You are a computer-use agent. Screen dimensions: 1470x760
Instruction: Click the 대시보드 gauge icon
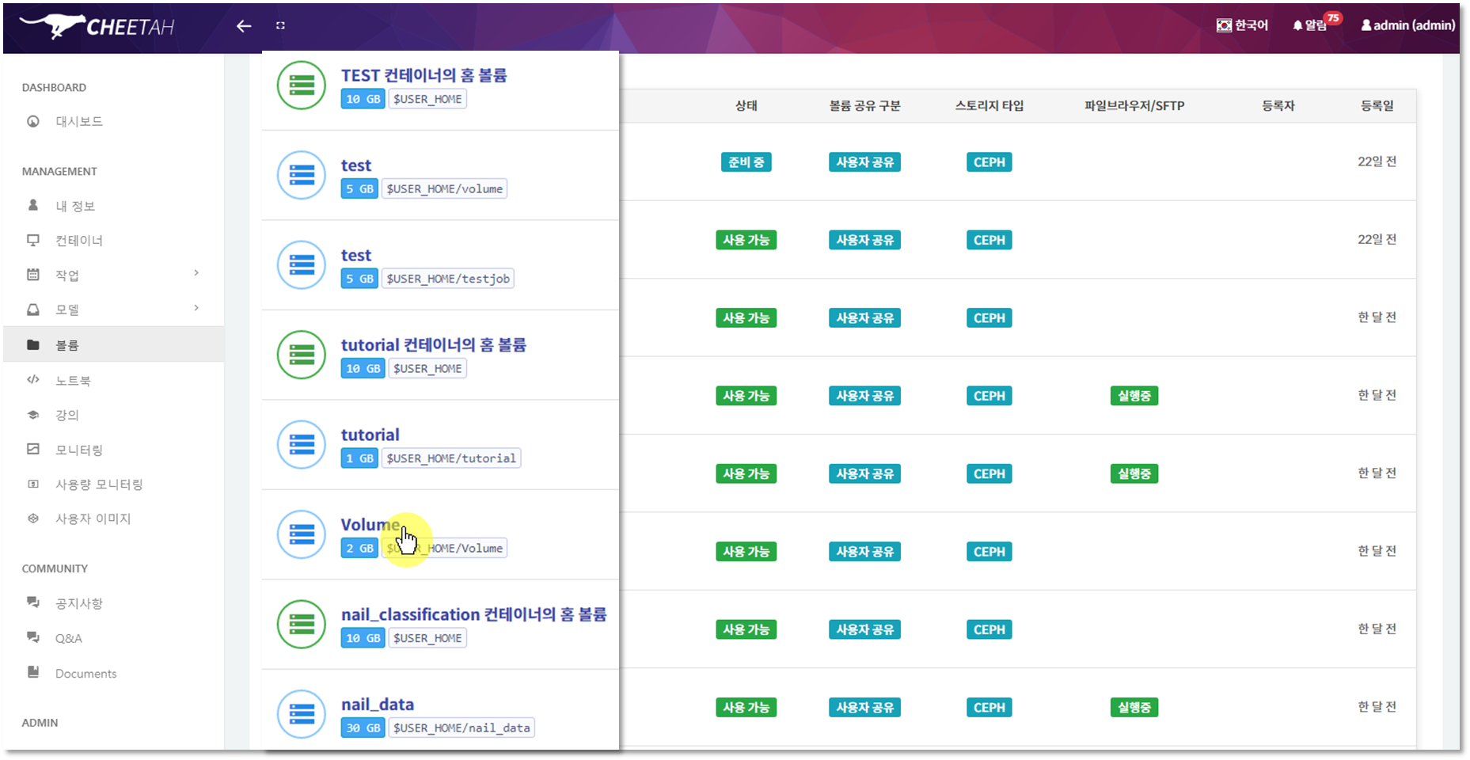(x=33, y=121)
